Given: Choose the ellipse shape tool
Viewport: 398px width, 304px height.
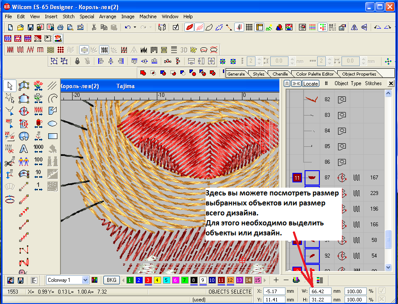Looking at the screenshot, I should pyautogui.click(x=52, y=123).
